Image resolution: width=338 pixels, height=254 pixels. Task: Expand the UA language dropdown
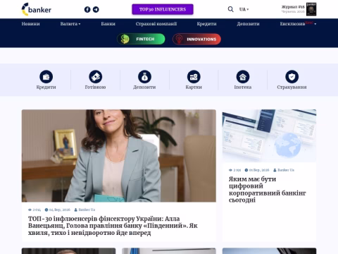point(244,9)
